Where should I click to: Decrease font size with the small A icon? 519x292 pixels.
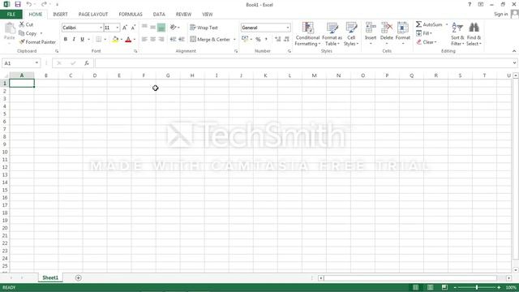click(133, 28)
